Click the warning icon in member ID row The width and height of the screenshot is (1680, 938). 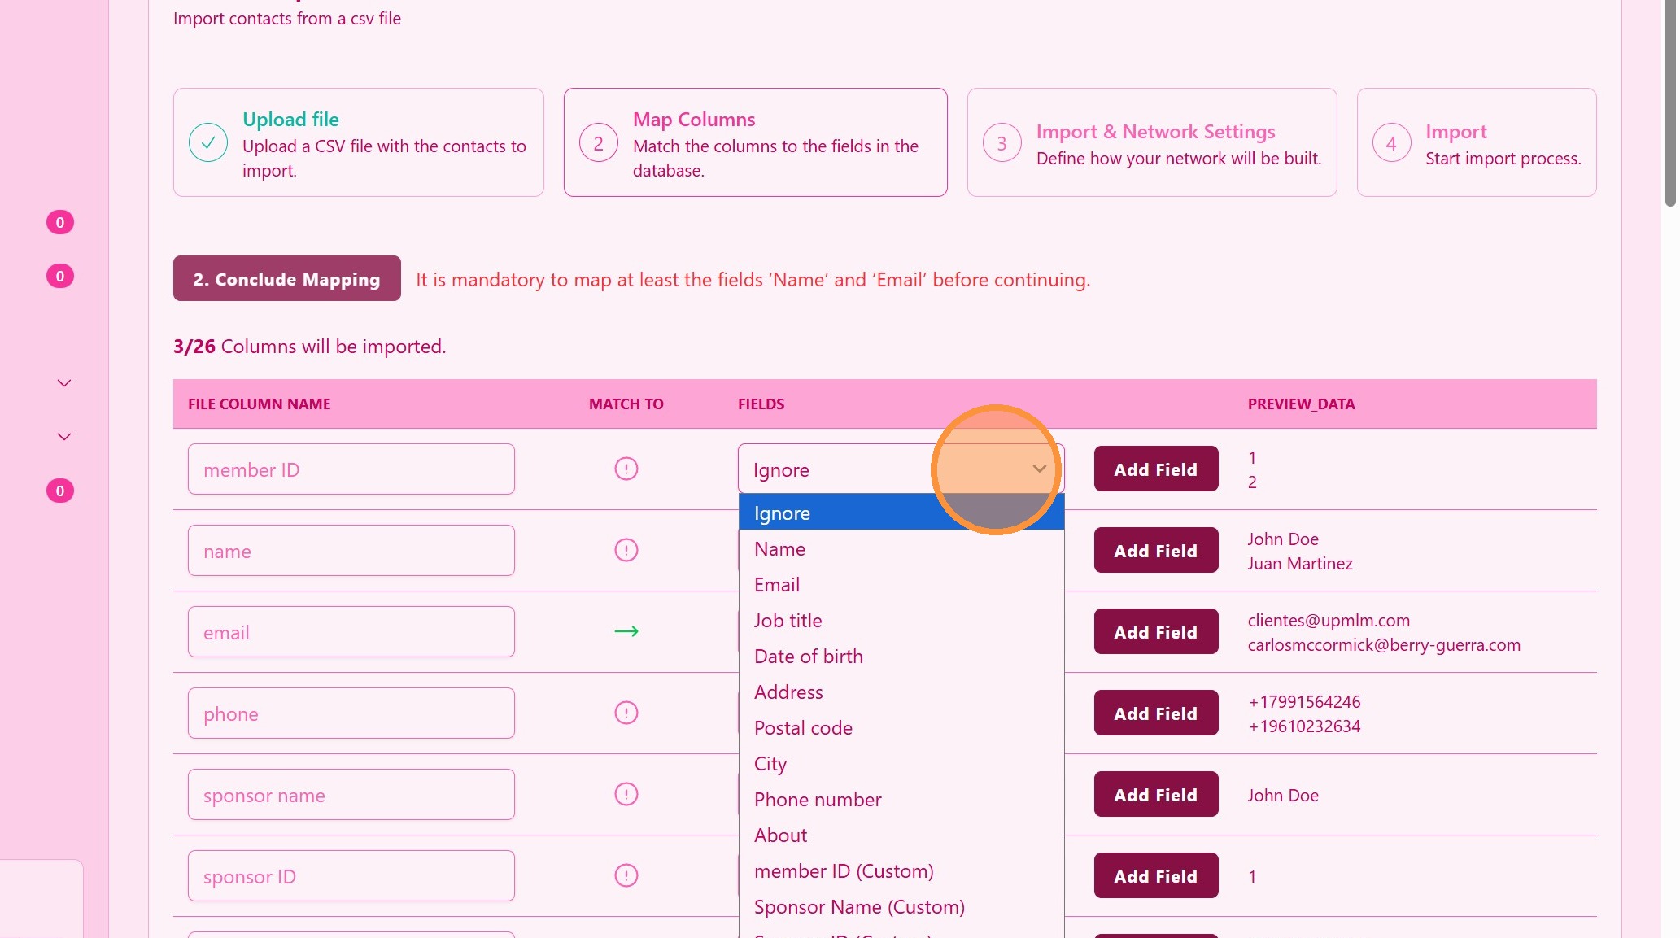(x=626, y=469)
